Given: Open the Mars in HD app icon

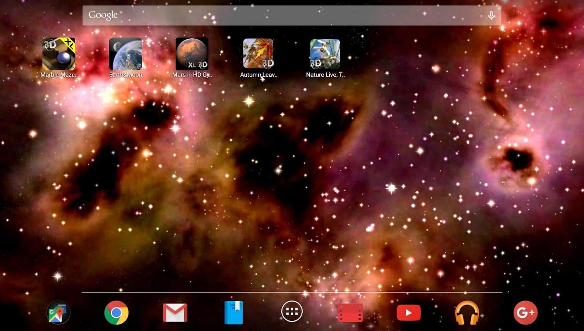Looking at the screenshot, I should tap(192, 54).
